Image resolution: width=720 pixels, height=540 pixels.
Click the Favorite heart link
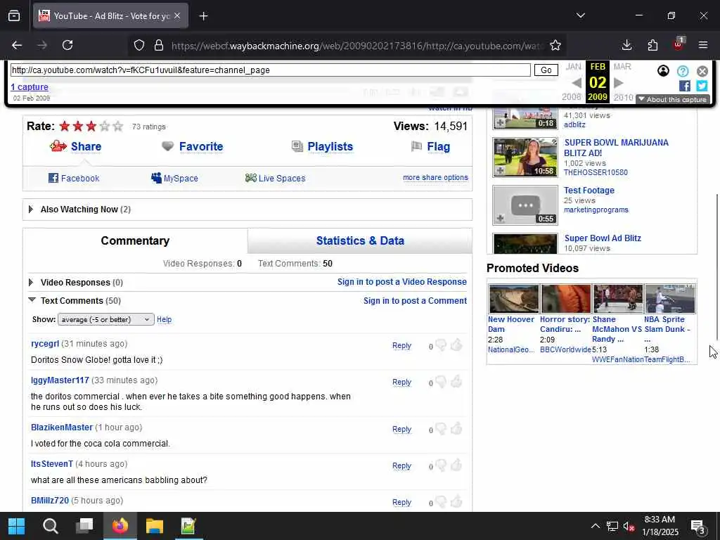point(201,146)
